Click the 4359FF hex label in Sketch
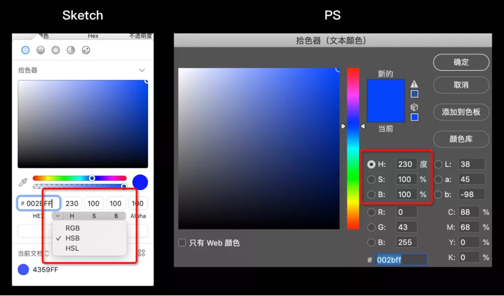Image resolution: width=504 pixels, height=296 pixels. [x=46, y=270]
